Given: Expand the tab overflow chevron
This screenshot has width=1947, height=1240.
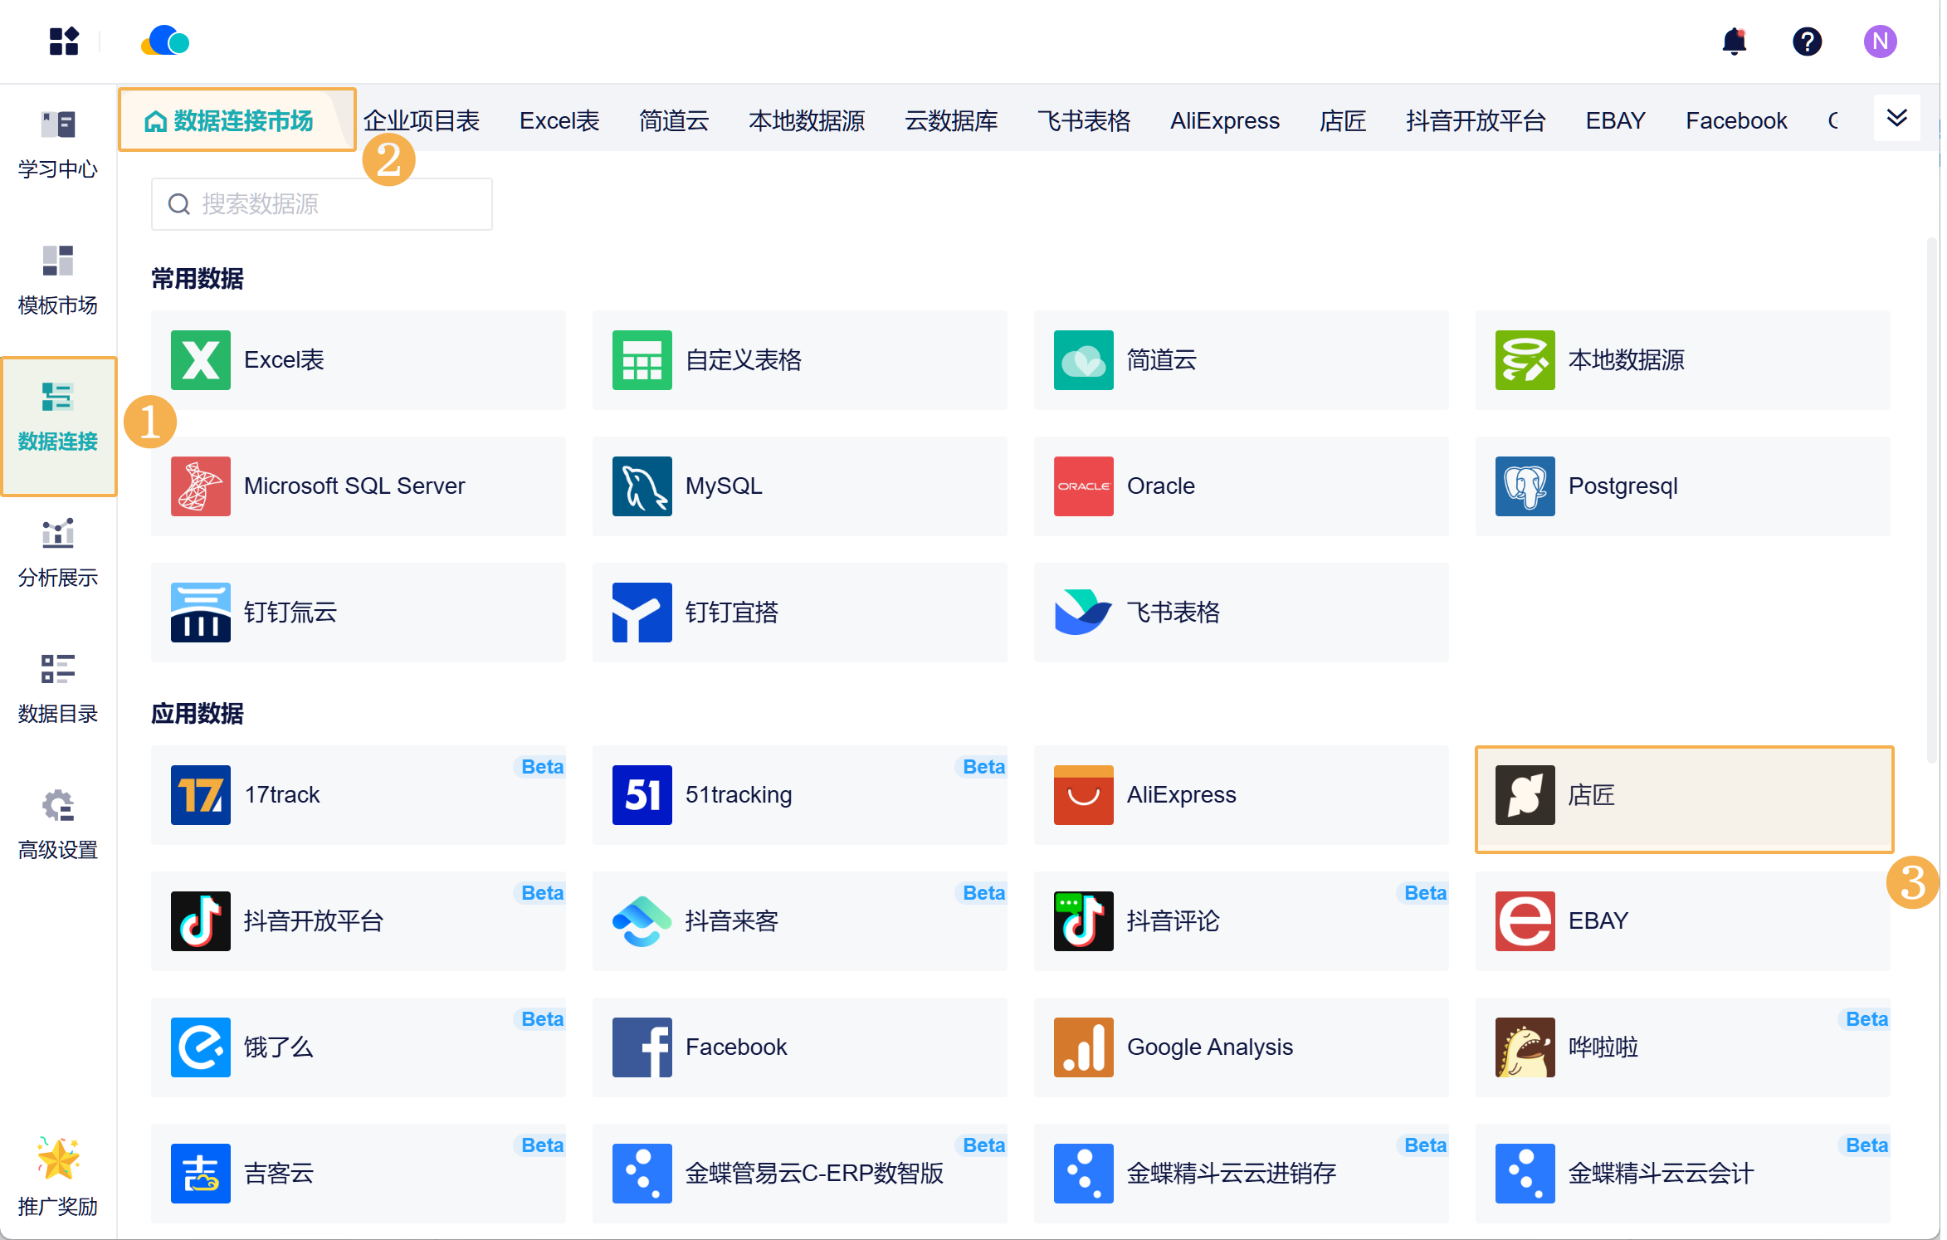Looking at the screenshot, I should 1896,118.
